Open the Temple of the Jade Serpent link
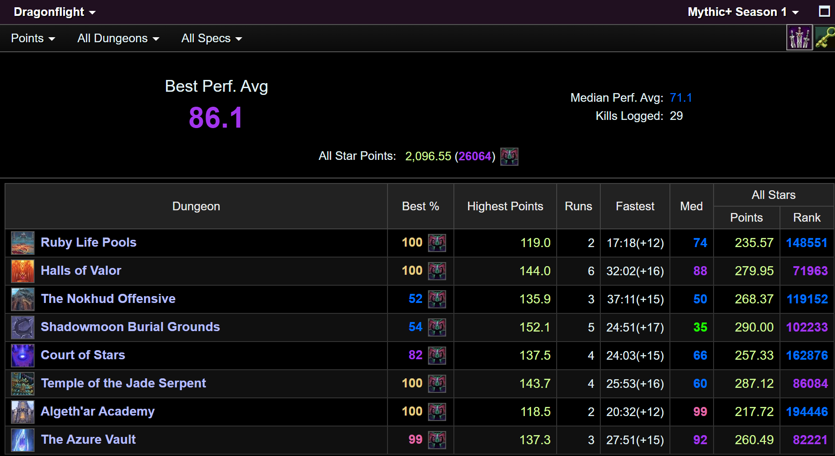 123,383
